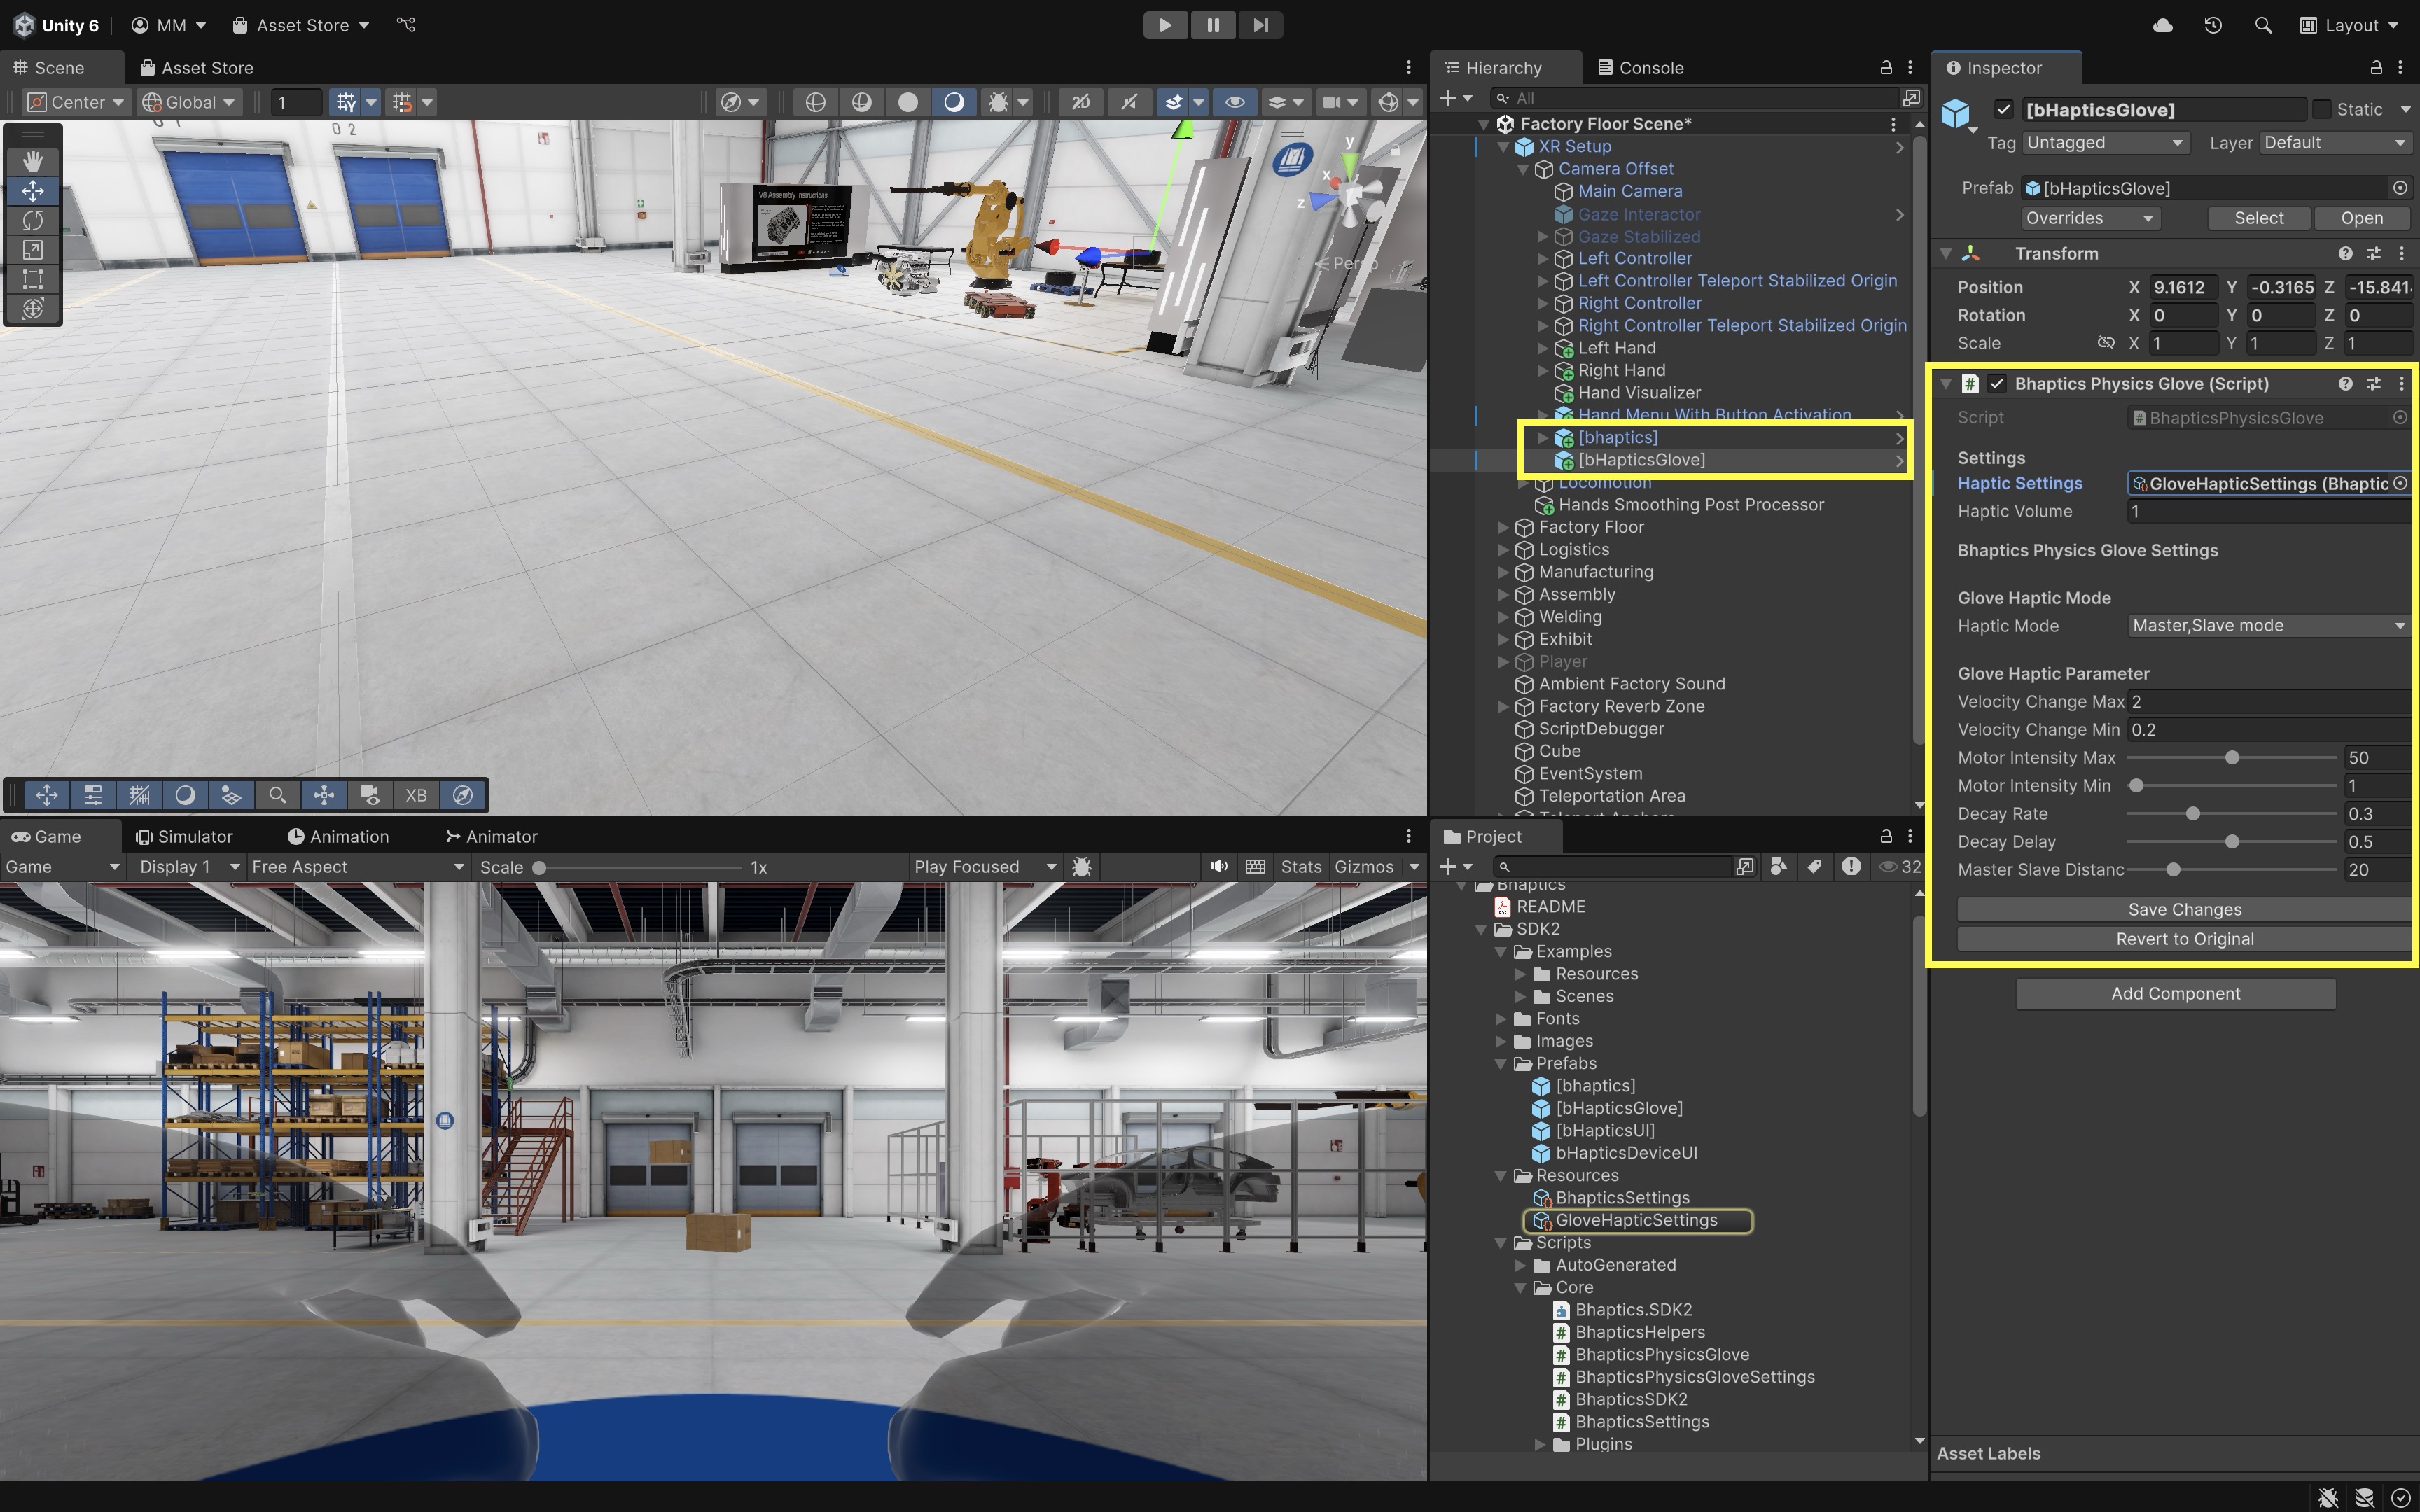
Task: Open Unity cloud services icon
Action: point(2162,25)
